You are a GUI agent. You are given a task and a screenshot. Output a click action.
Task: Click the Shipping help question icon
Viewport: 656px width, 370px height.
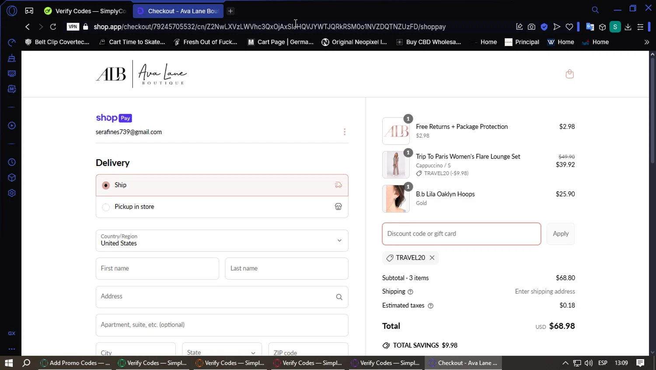[x=410, y=292]
